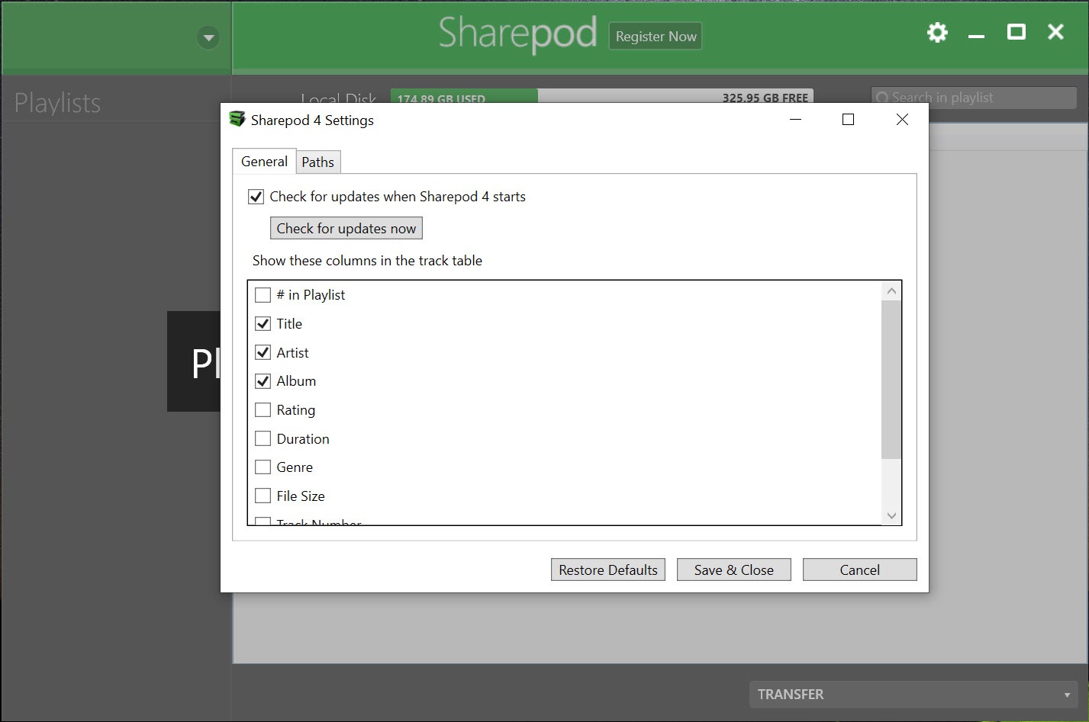Switch to the General tab

(264, 162)
